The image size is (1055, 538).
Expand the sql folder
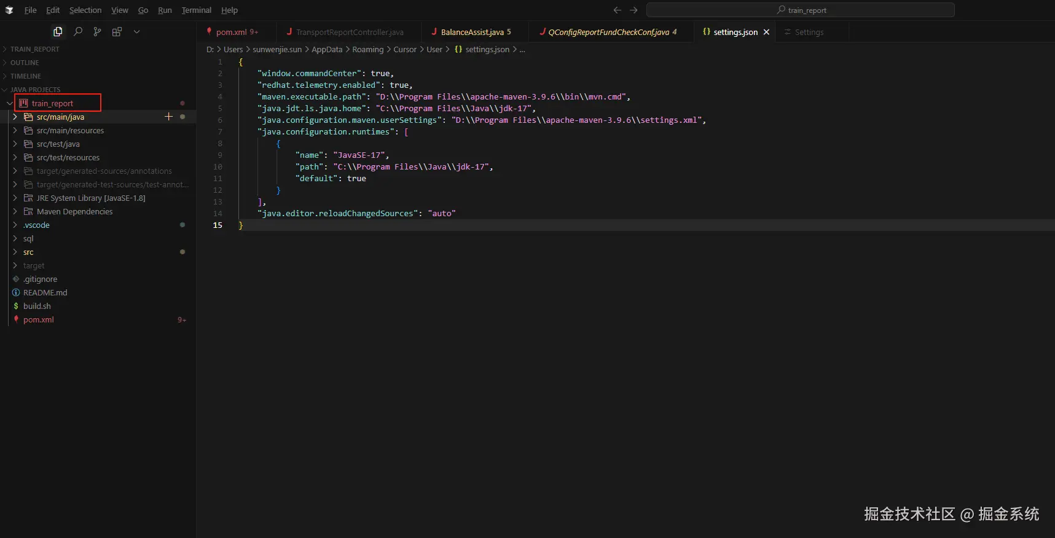point(15,238)
